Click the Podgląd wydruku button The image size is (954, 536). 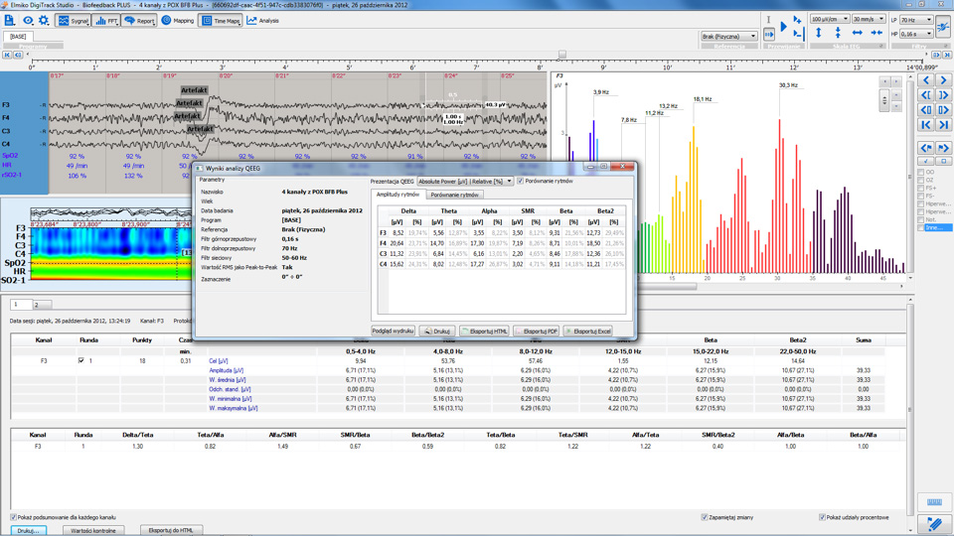point(394,332)
